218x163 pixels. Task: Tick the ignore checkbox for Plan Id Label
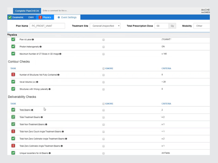tap(104, 40)
